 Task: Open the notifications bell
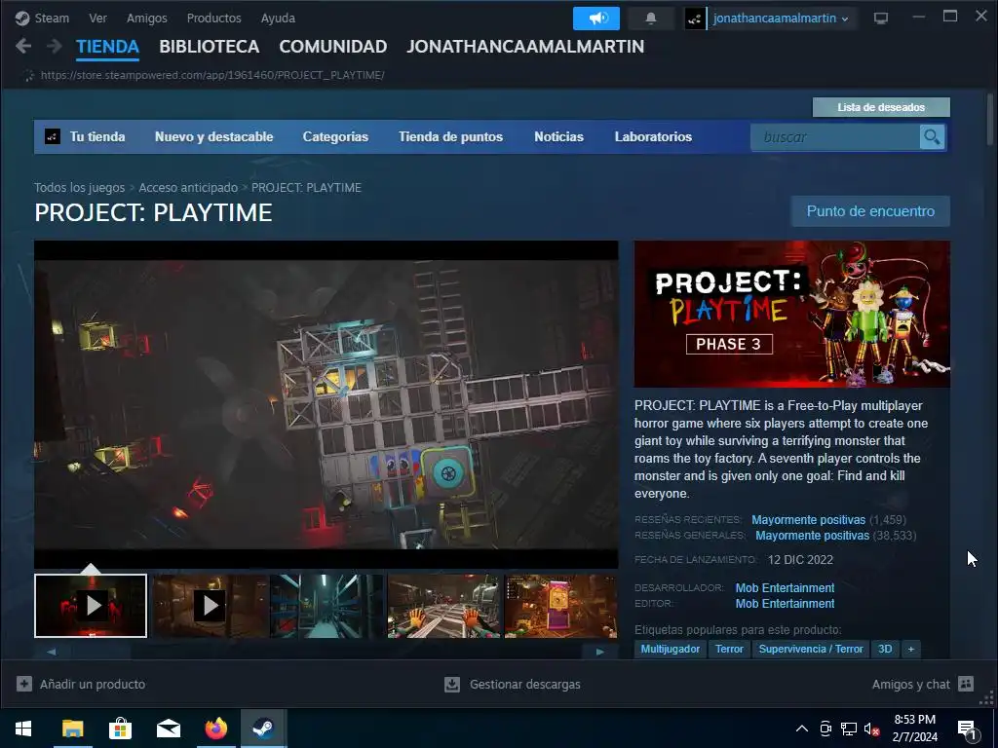pos(650,18)
